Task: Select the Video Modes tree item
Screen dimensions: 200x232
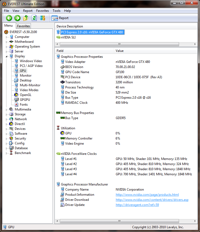Action: pos(29,90)
